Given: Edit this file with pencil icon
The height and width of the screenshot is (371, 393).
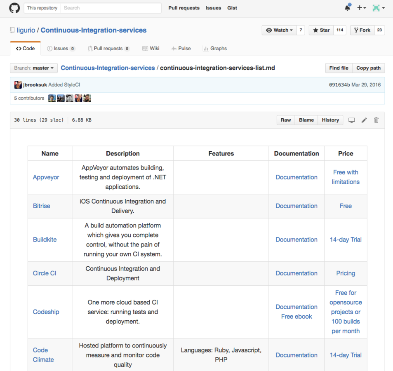Looking at the screenshot, I should pos(364,120).
